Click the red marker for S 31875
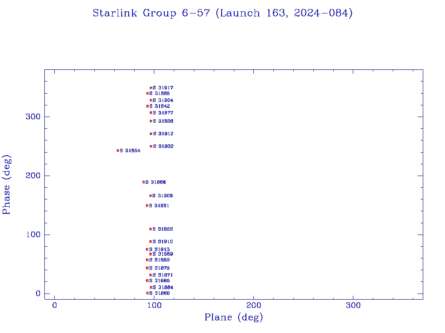The image size is (445, 333). click(x=147, y=268)
